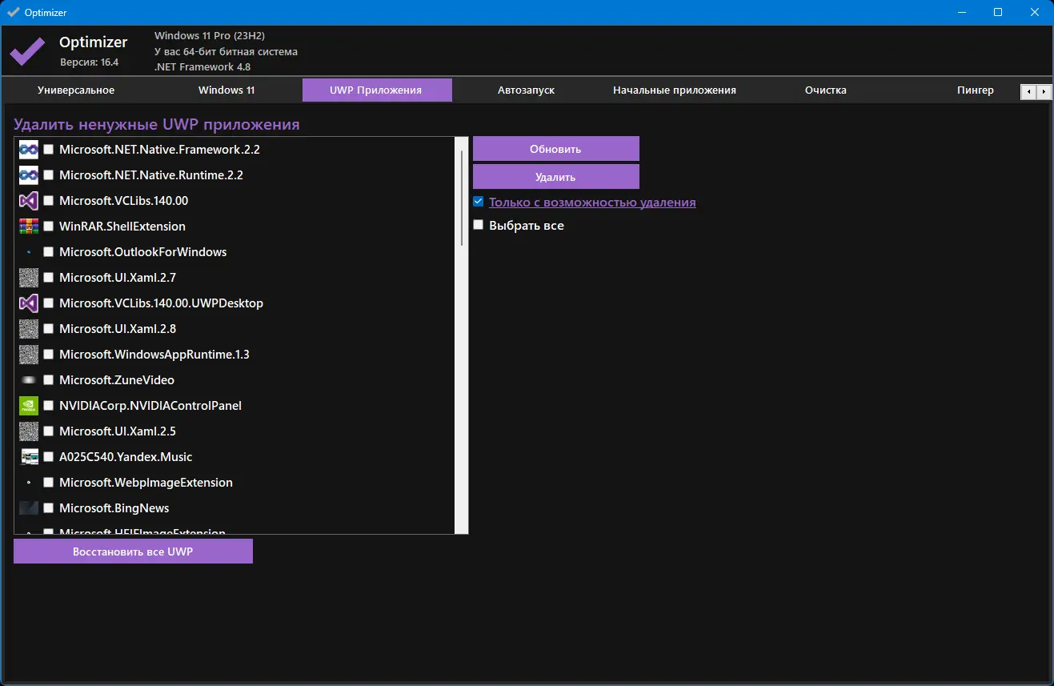Click the Yandex.Music app icon

[29, 456]
